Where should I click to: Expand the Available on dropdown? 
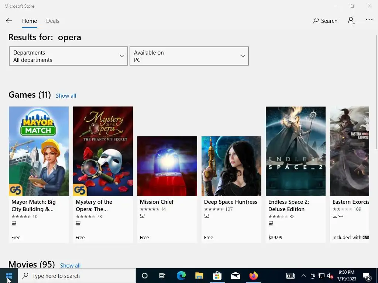tap(189, 56)
